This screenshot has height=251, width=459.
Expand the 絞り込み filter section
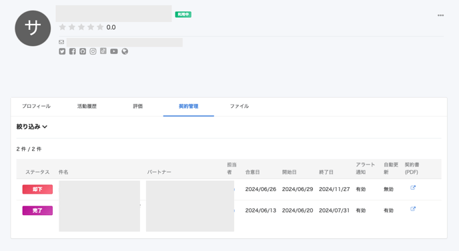(31, 126)
